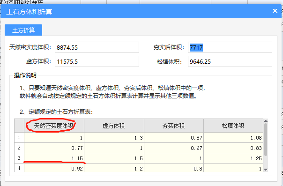Image resolution: width=283 pixels, height=186 pixels.
Task: Close the 土石方体积折算 dialog
Action: (275, 11)
